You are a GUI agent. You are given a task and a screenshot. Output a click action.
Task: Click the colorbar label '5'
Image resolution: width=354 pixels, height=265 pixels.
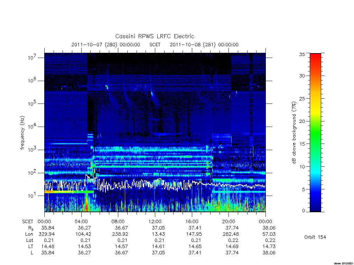(x=304, y=189)
